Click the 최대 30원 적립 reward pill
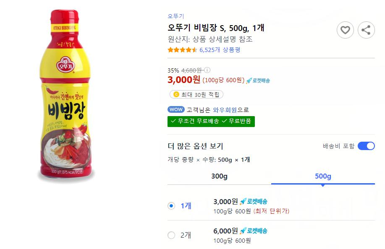Viewport: 385px width, 249px height. click(196, 95)
